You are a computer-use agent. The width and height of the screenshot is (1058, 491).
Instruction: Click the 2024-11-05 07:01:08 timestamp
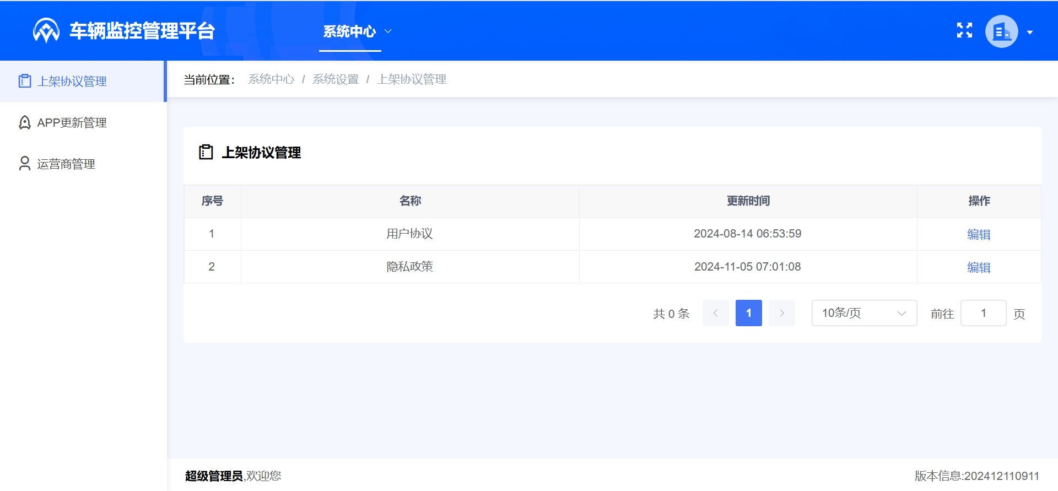coord(748,267)
